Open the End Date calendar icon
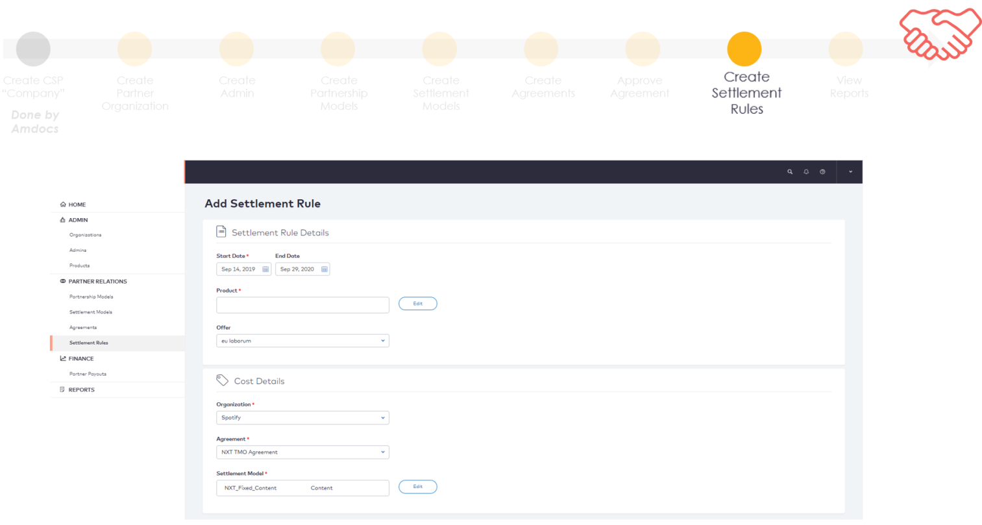Viewport: 982px width, 525px height. coord(325,269)
